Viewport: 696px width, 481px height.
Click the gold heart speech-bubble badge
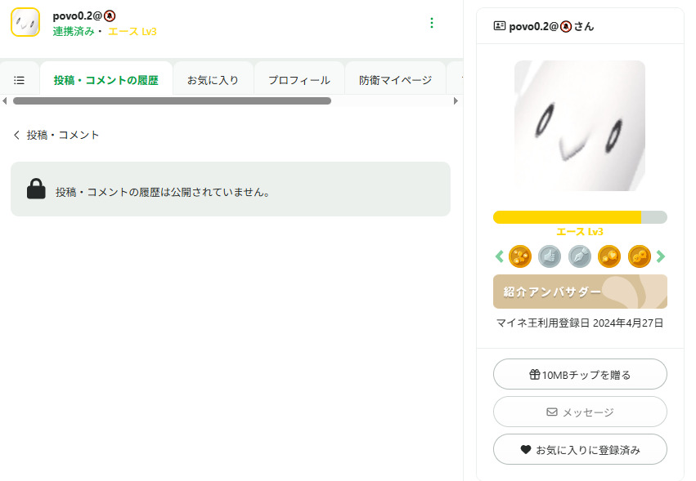[609, 256]
